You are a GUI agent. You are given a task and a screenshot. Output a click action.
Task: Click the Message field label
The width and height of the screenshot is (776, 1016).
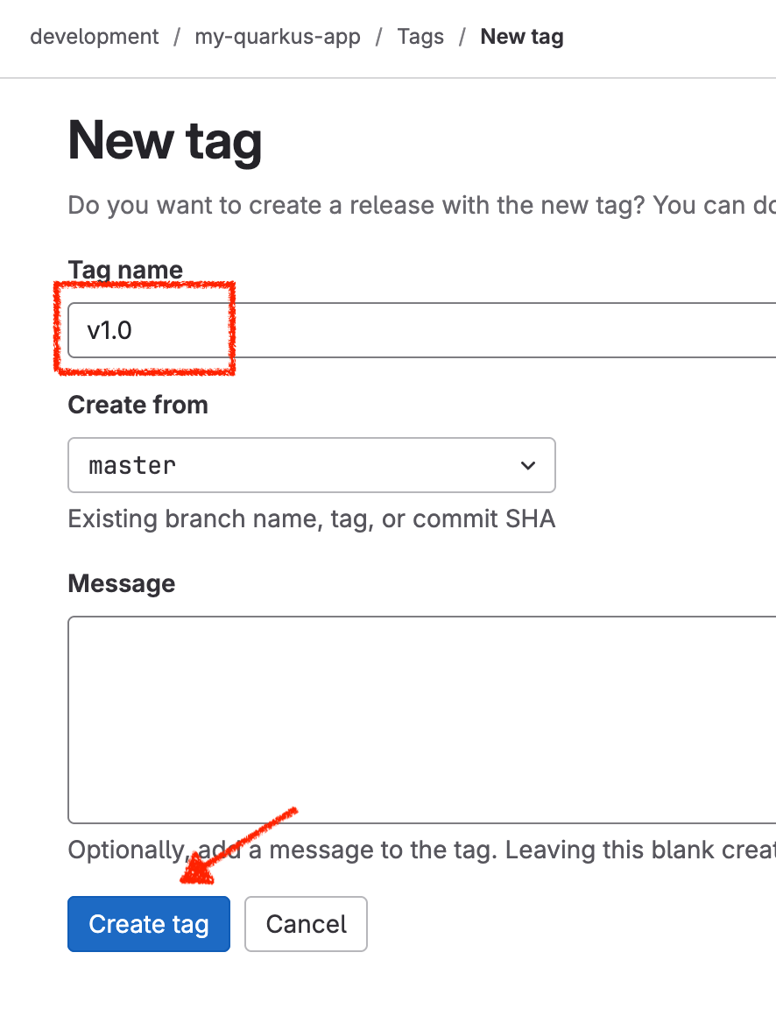[121, 583]
